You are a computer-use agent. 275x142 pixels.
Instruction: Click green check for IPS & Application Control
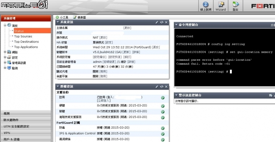(163, 134)
